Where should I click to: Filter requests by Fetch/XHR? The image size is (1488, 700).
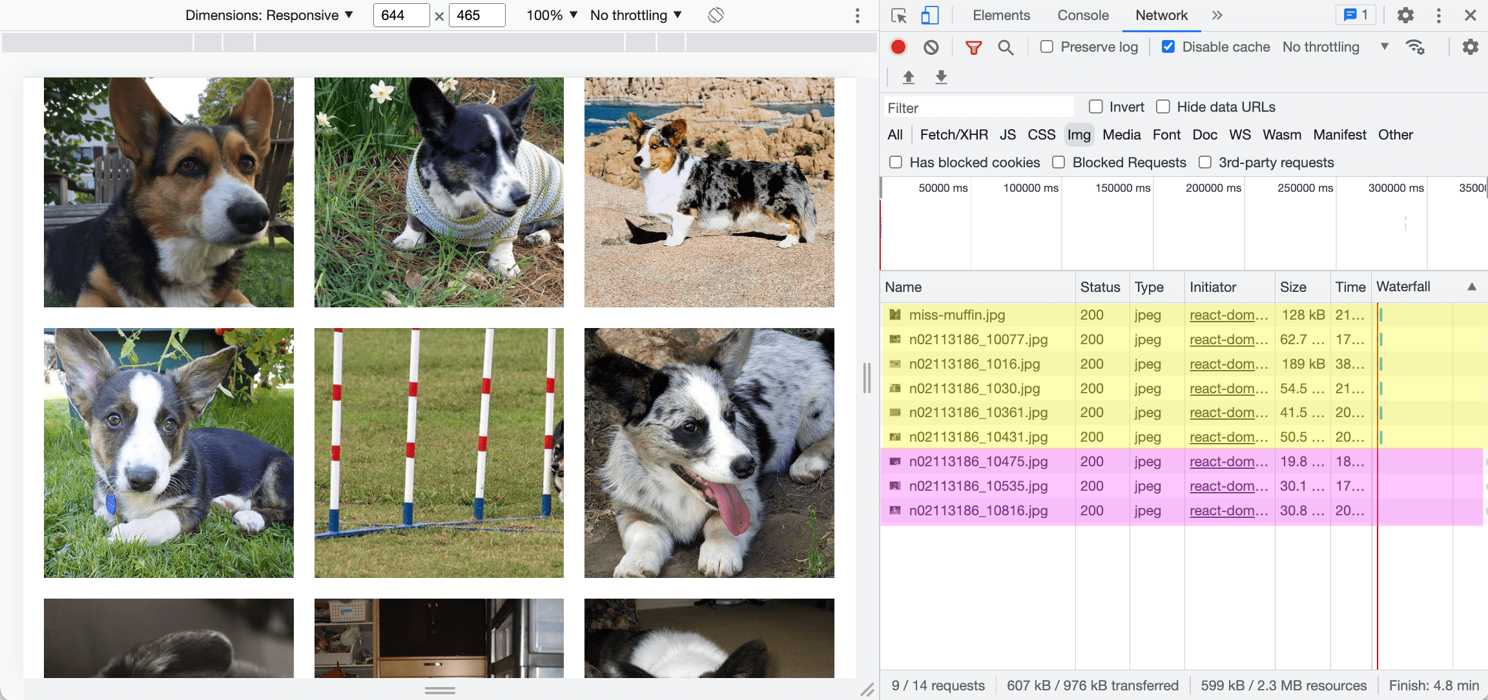pos(954,135)
